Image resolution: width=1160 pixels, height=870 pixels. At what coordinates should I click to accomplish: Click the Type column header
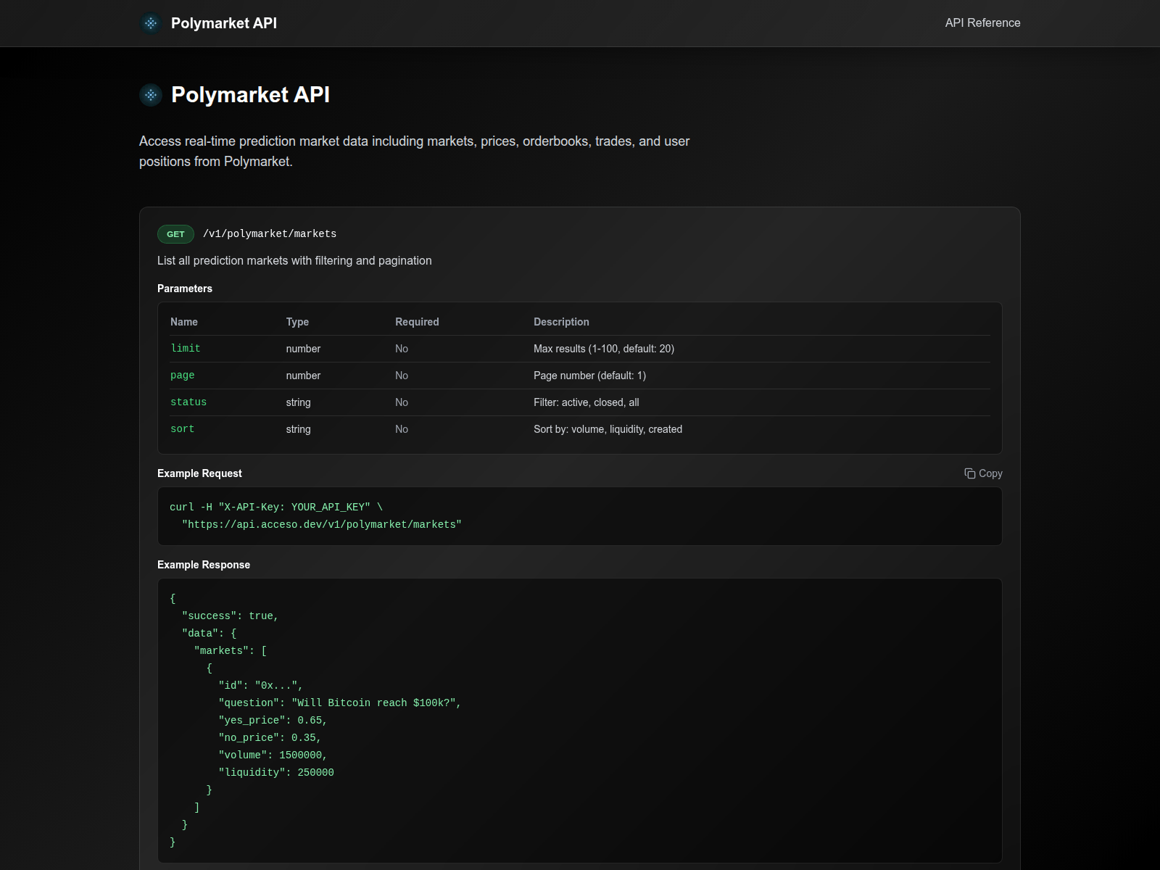click(297, 322)
